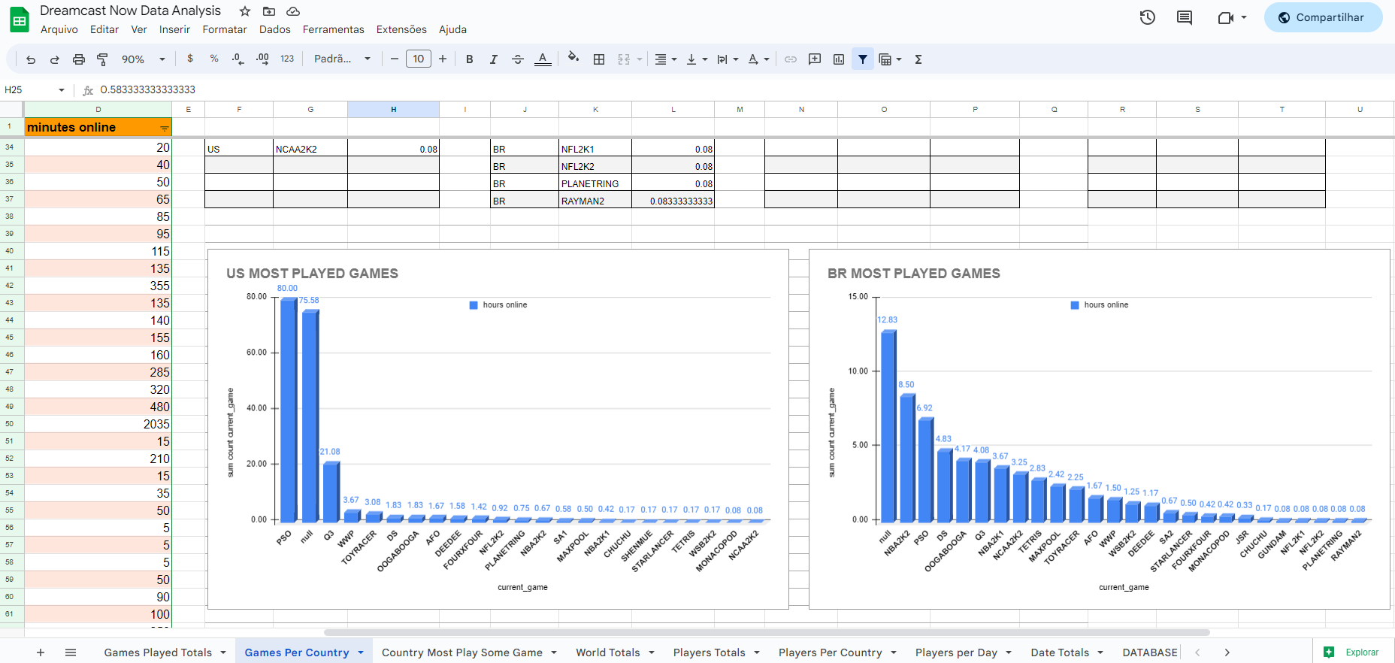Open borders options
The width and height of the screenshot is (1395, 663).
pos(599,59)
